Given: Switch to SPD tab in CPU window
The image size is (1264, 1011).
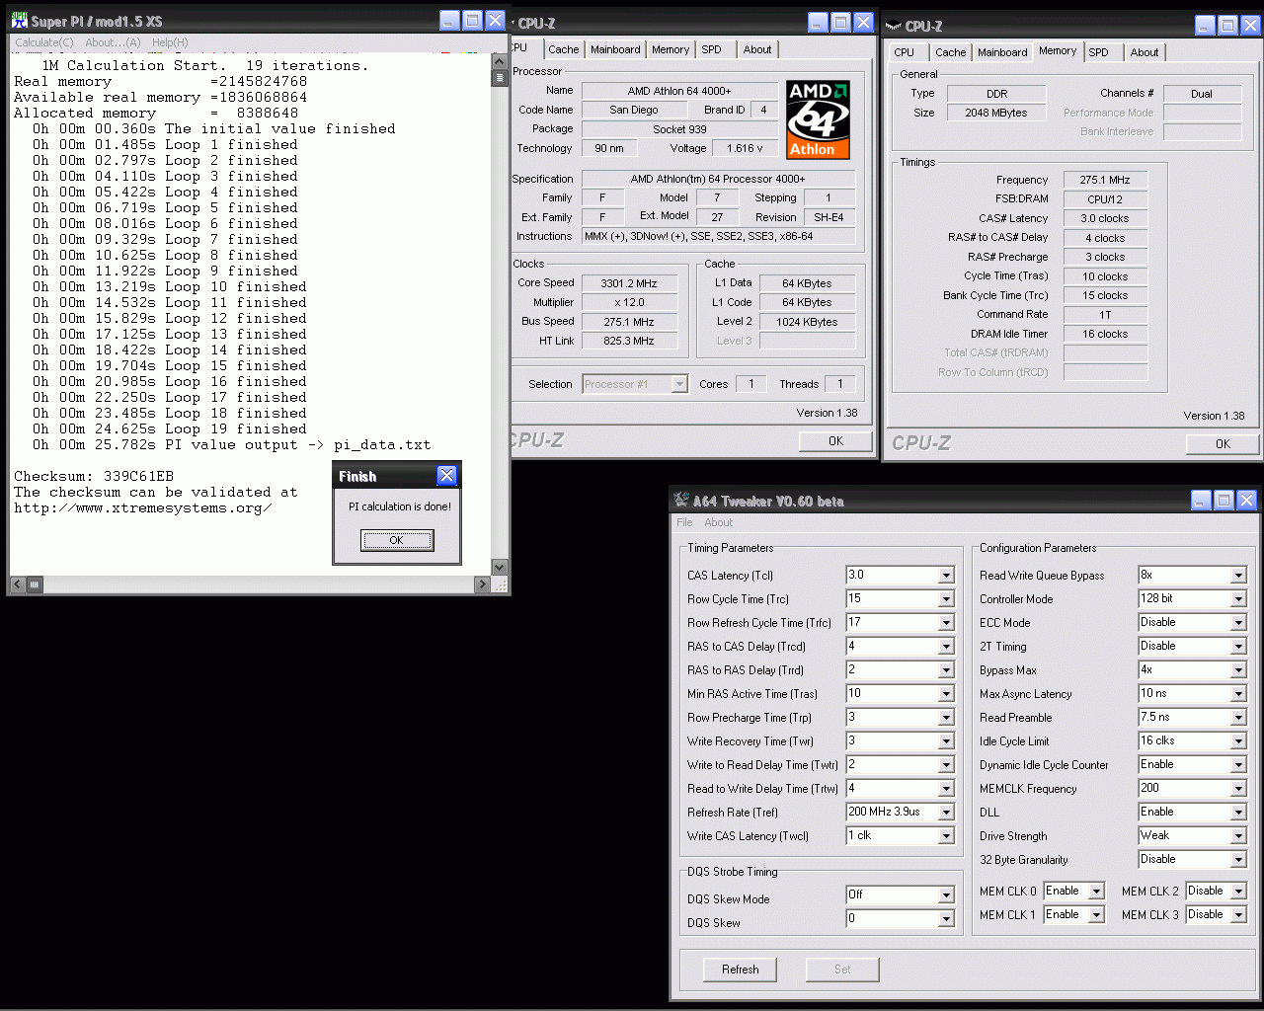Looking at the screenshot, I should point(712,49).
